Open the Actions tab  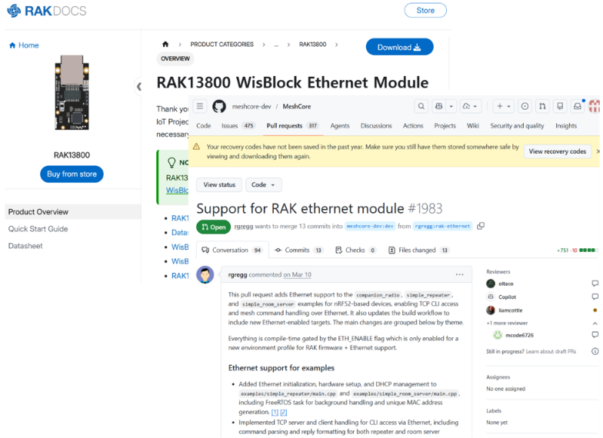tap(413, 126)
